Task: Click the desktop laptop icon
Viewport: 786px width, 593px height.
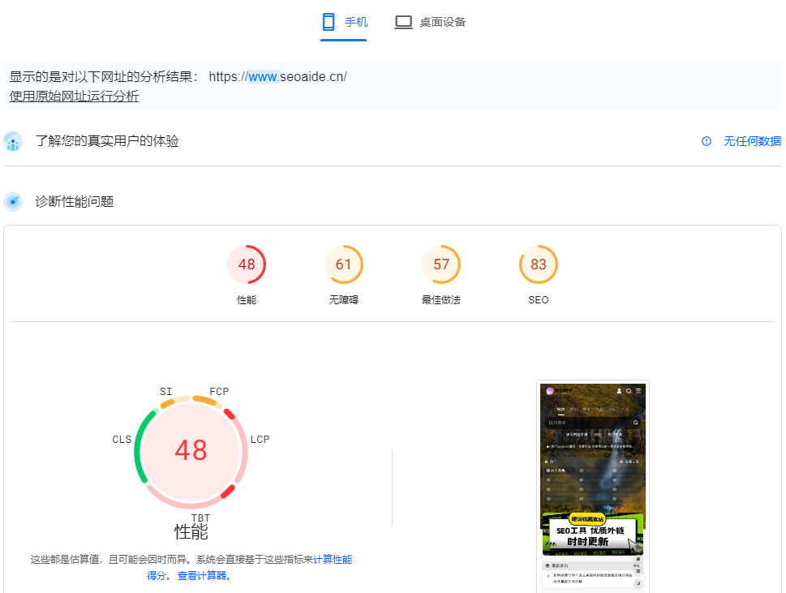Action: [403, 22]
